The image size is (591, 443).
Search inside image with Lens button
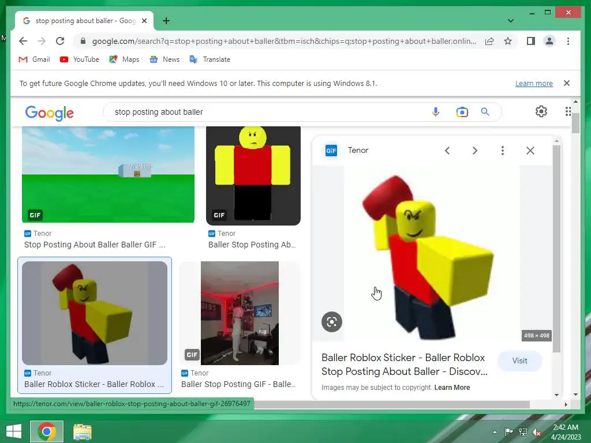coord(332,322)
